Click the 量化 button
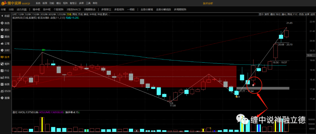 click(284, 14)
